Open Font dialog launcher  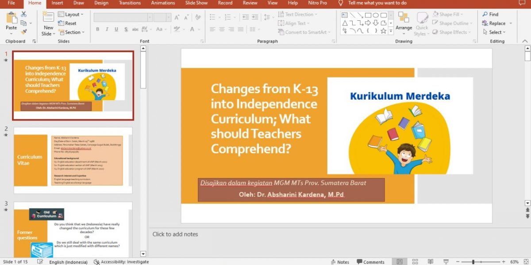pyautogui.click(x=202, y=42)
